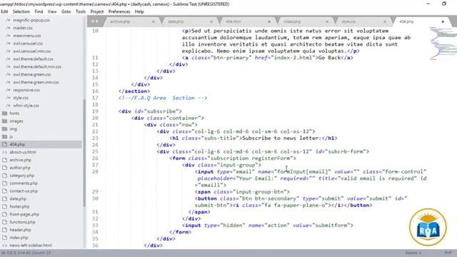The image size is (457, 257).
Task: Click the unsaved dot on 404.php tab
Action: 443,21
